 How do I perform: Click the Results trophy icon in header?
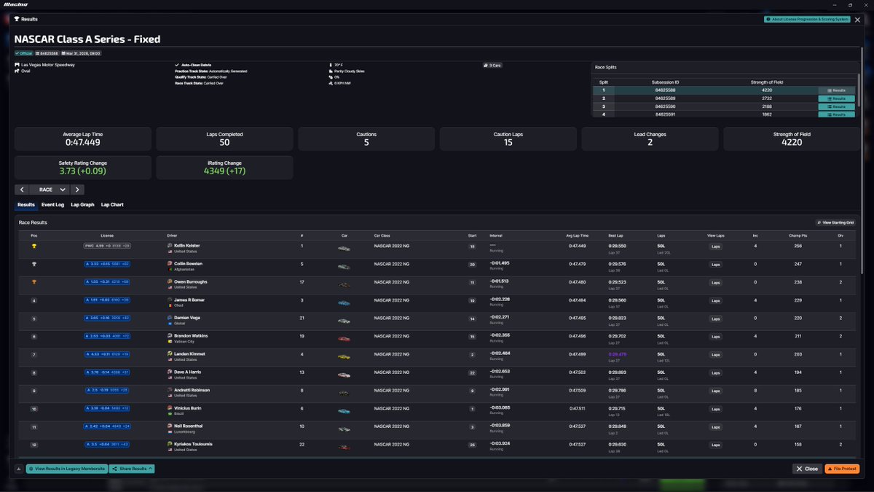pos(17,19)
